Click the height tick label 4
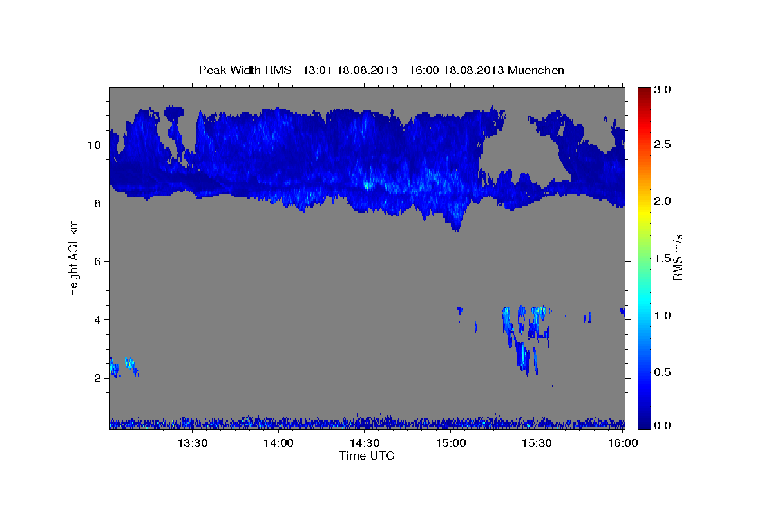The height and width of the screenshot is (515, 773). coord(99,320)
